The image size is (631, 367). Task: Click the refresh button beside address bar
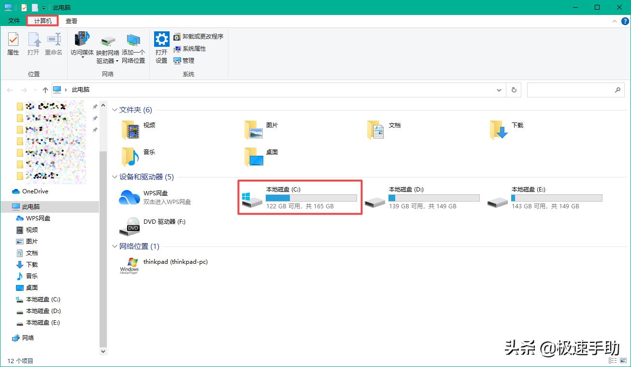pos(514,90)
